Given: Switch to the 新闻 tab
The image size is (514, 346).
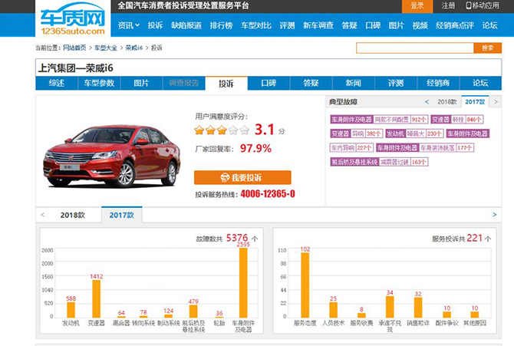Looking at the screenshot, I should tap(354, 83).
